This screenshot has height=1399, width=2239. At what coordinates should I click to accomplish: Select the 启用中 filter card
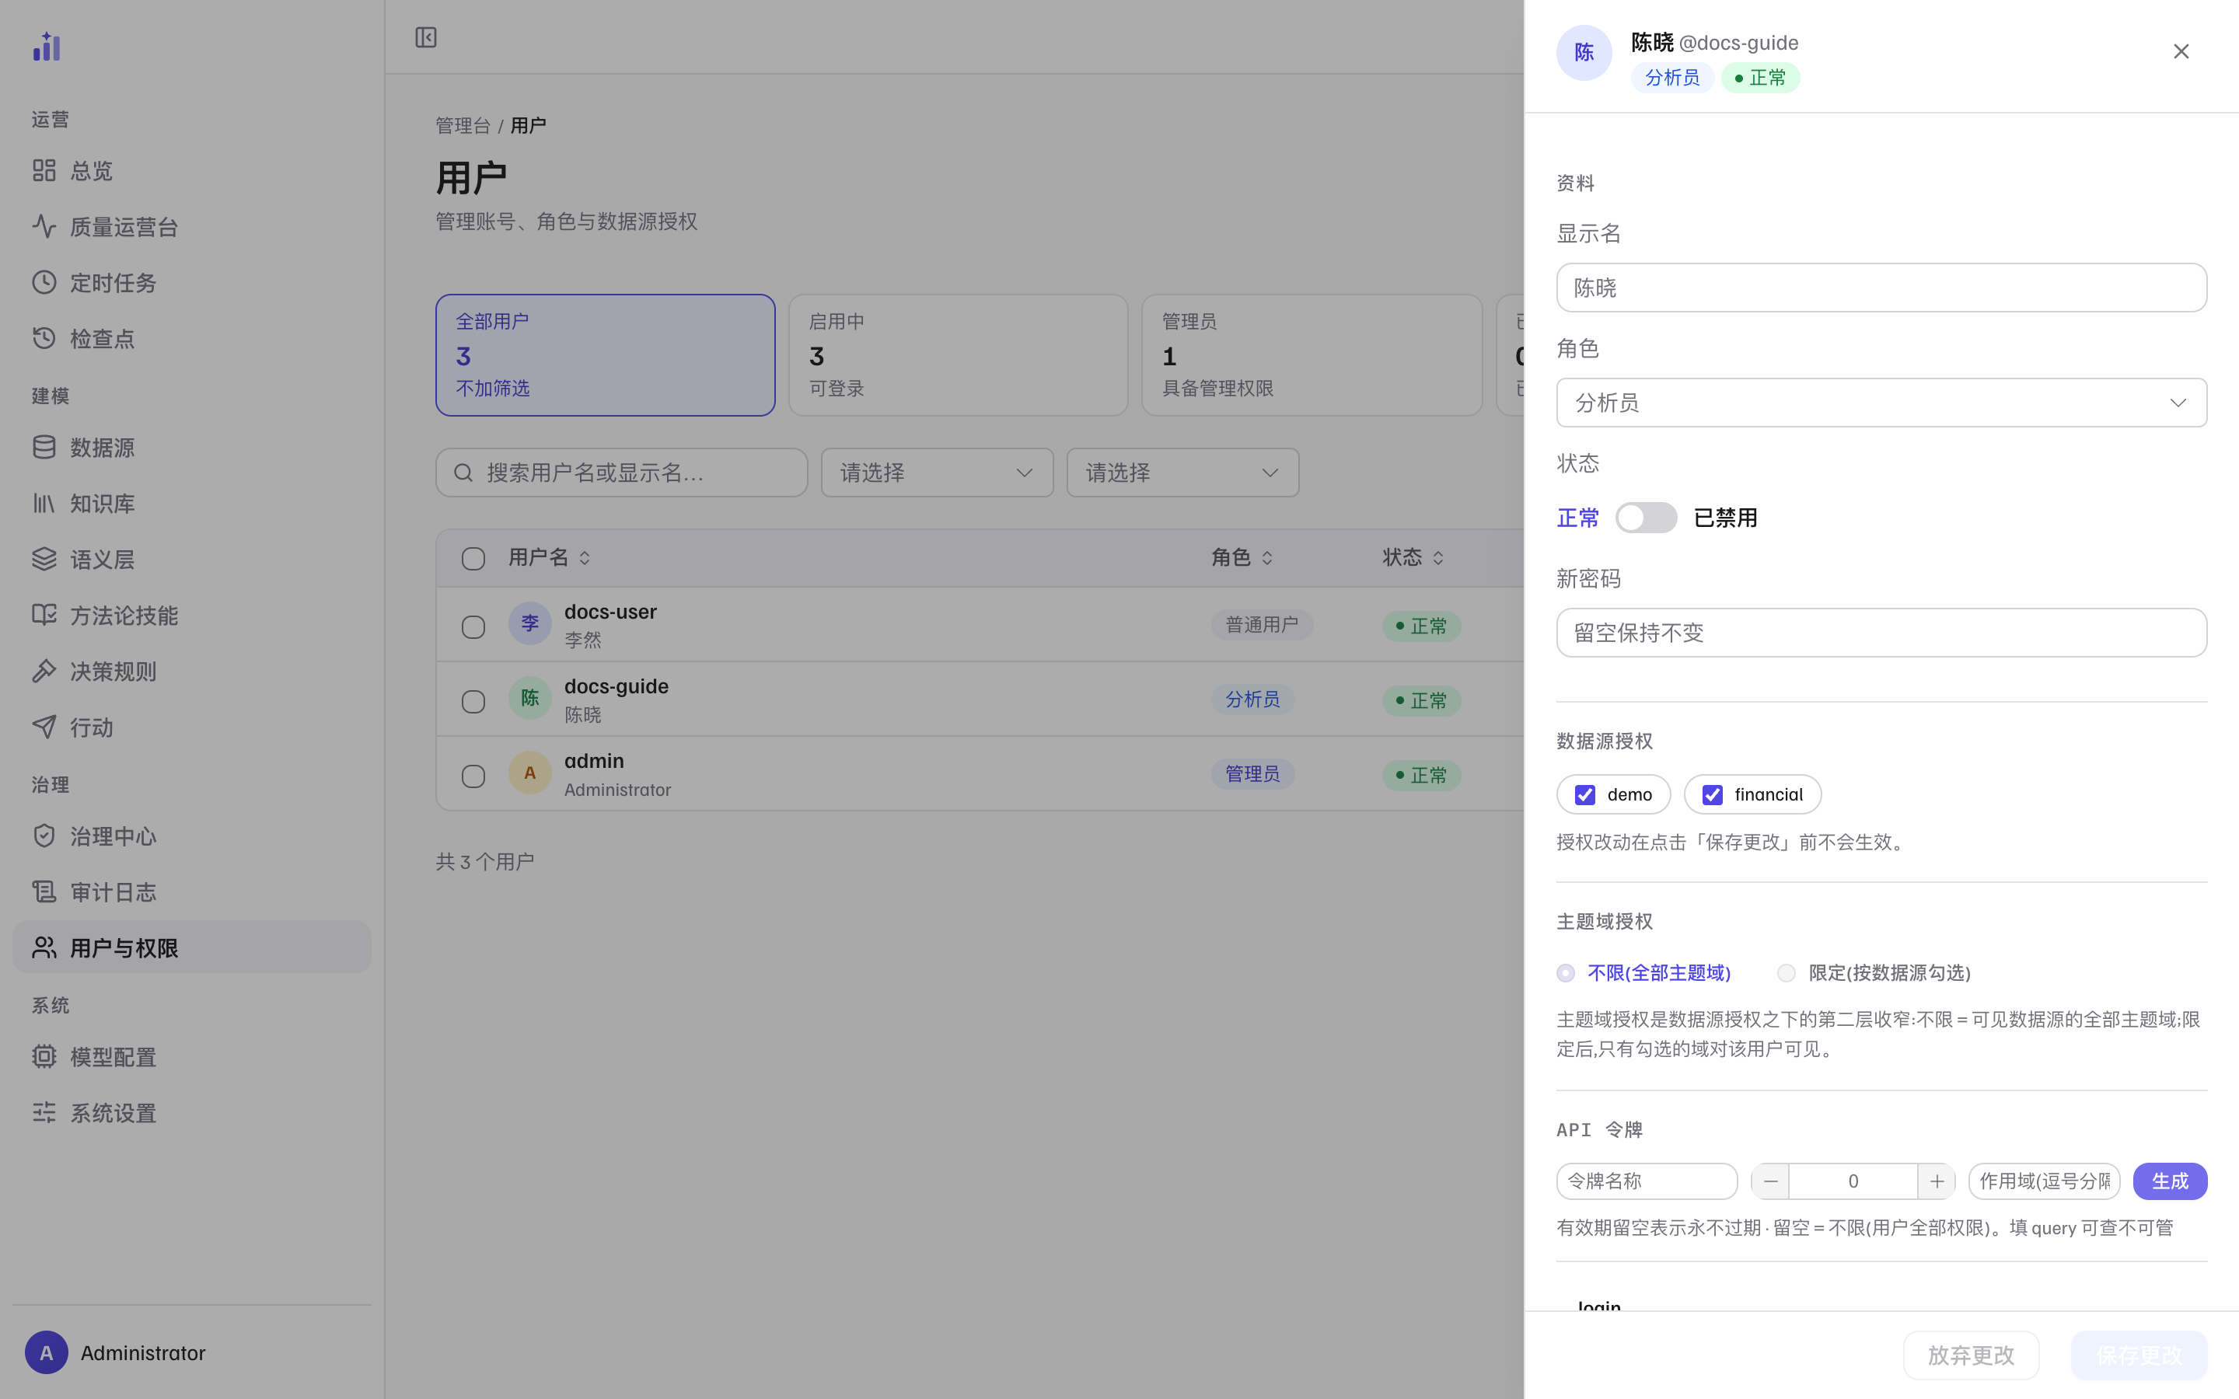958,355
